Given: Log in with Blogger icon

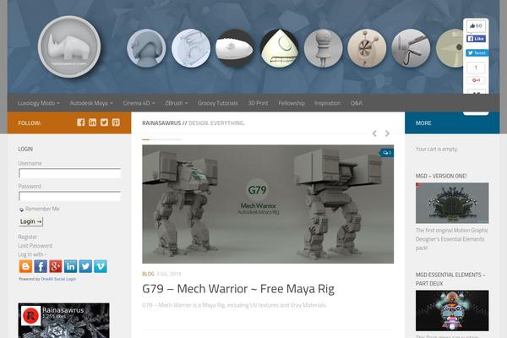Looking at the screenshot, I should tap(25, 266).
